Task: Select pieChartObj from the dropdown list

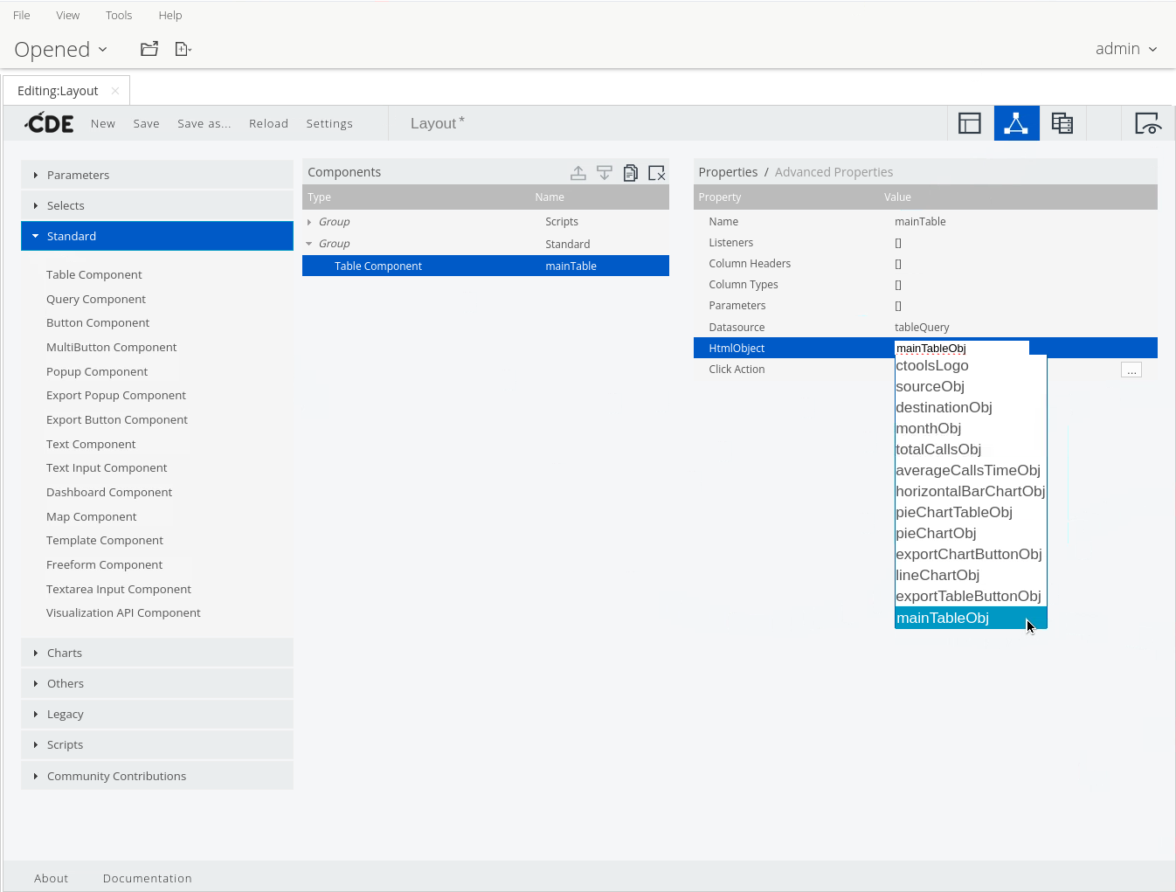Action: click(x=936, y=533)
